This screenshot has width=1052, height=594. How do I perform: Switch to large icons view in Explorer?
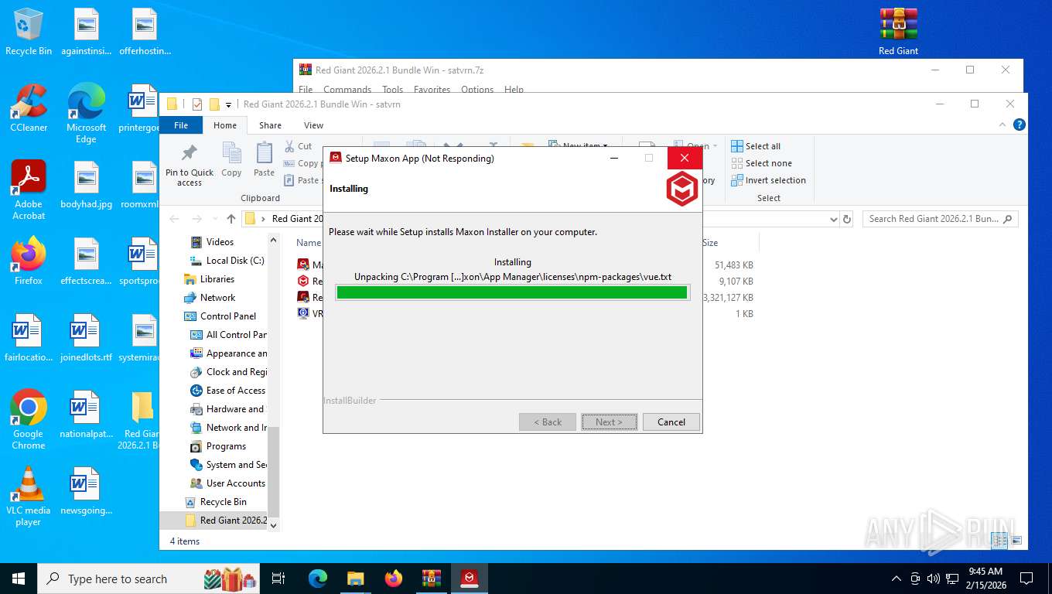click(x=1016, y=541)
